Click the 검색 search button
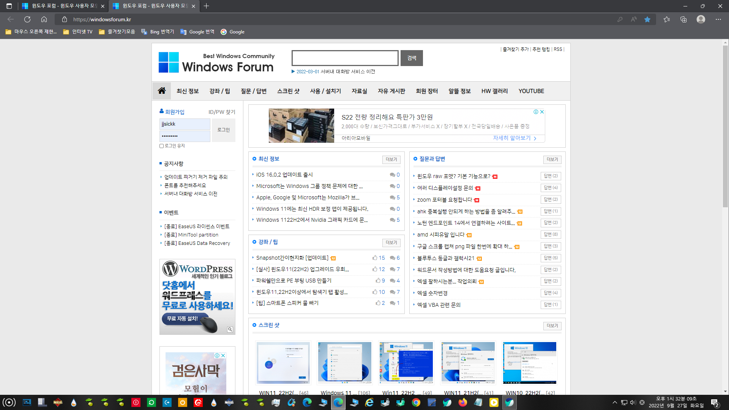 click(412, 58)
